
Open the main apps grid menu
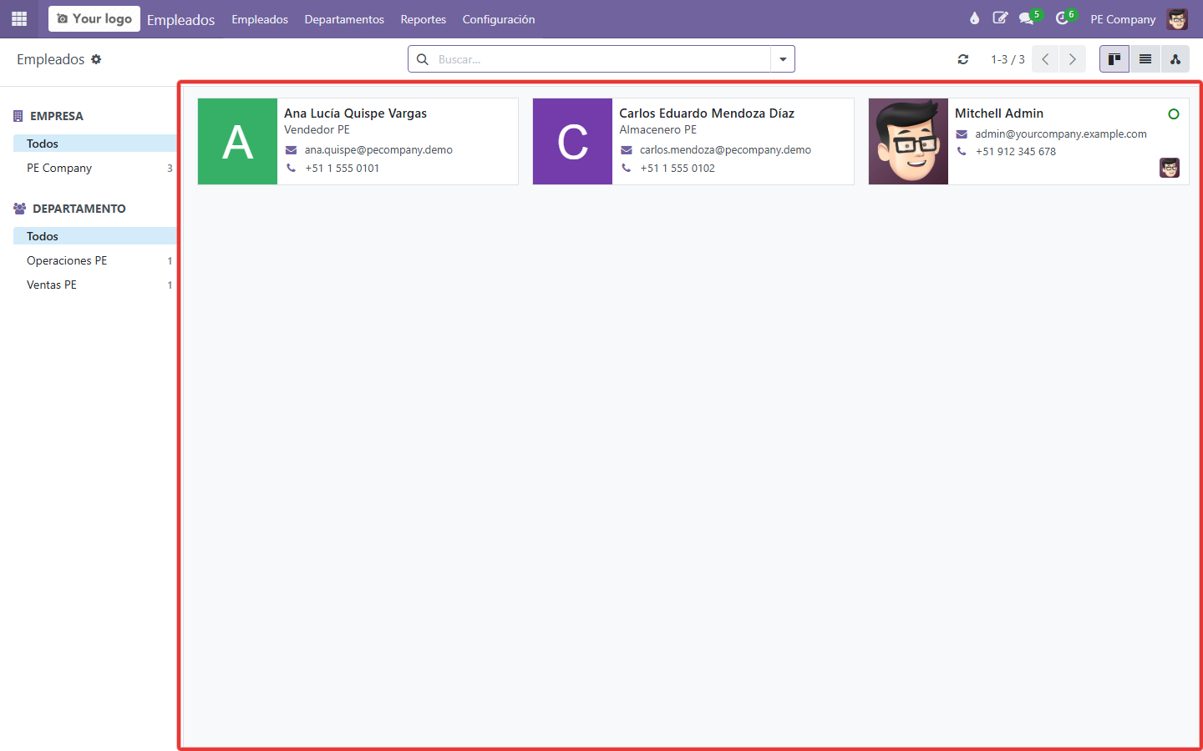coord(19,18)
